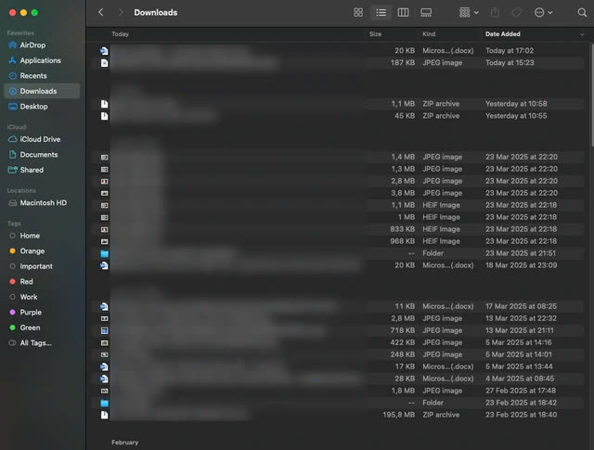Sort by Kind column header
Viewport: 594px width, 450px height.
(429, 34)
